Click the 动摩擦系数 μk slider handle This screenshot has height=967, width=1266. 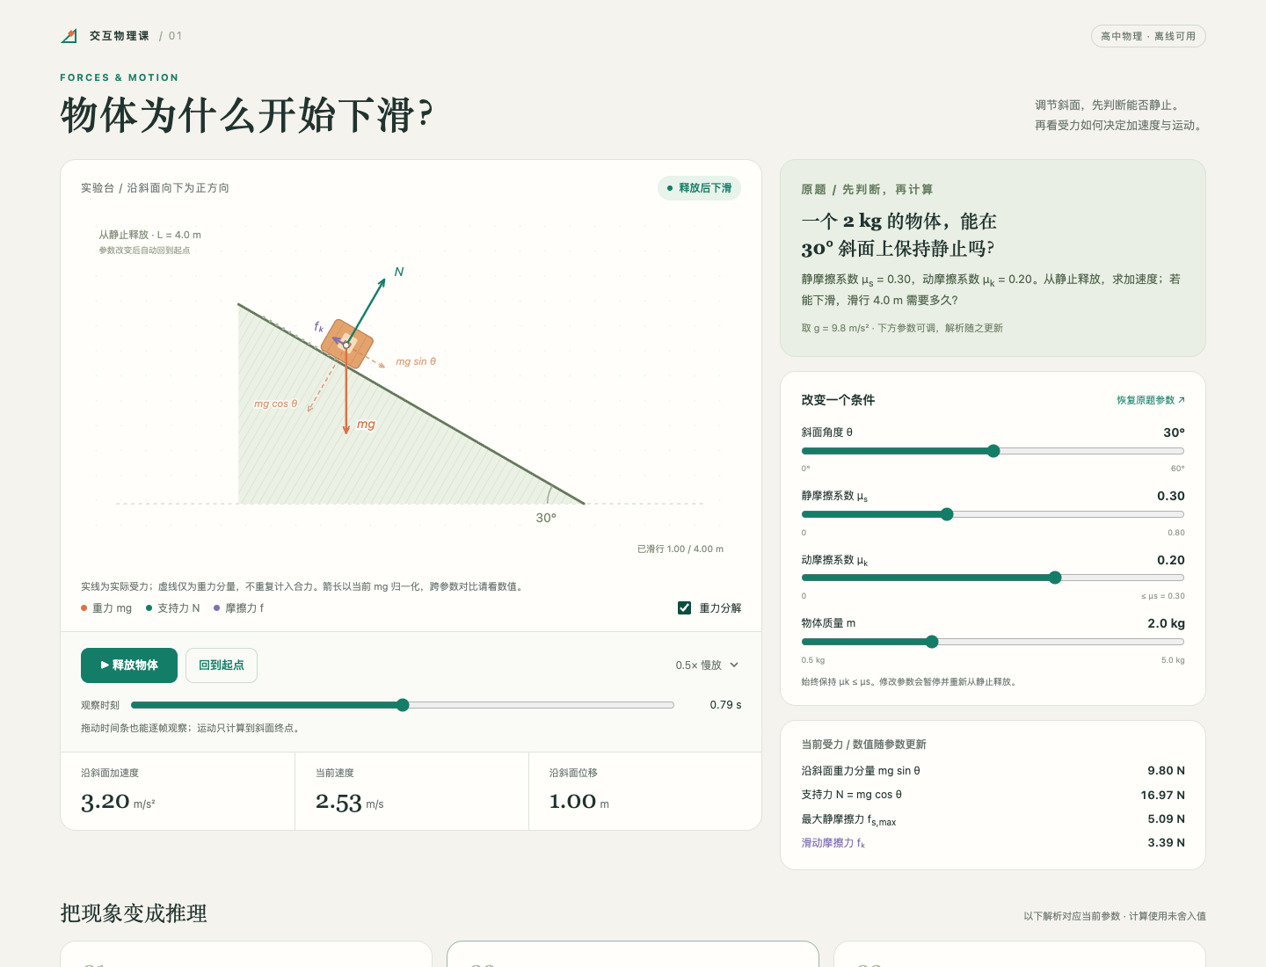pos(1055,578)
